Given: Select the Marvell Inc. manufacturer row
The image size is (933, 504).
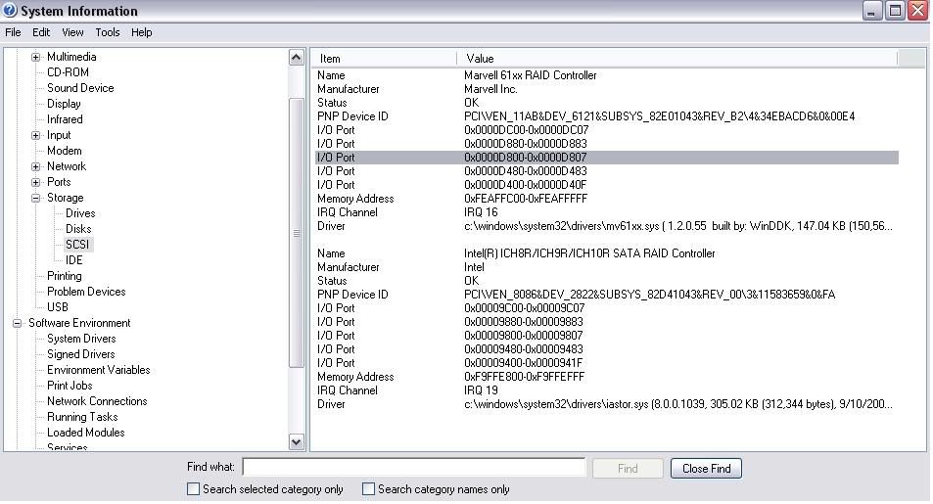Looking at the screenshot, I should click(606, 89).
